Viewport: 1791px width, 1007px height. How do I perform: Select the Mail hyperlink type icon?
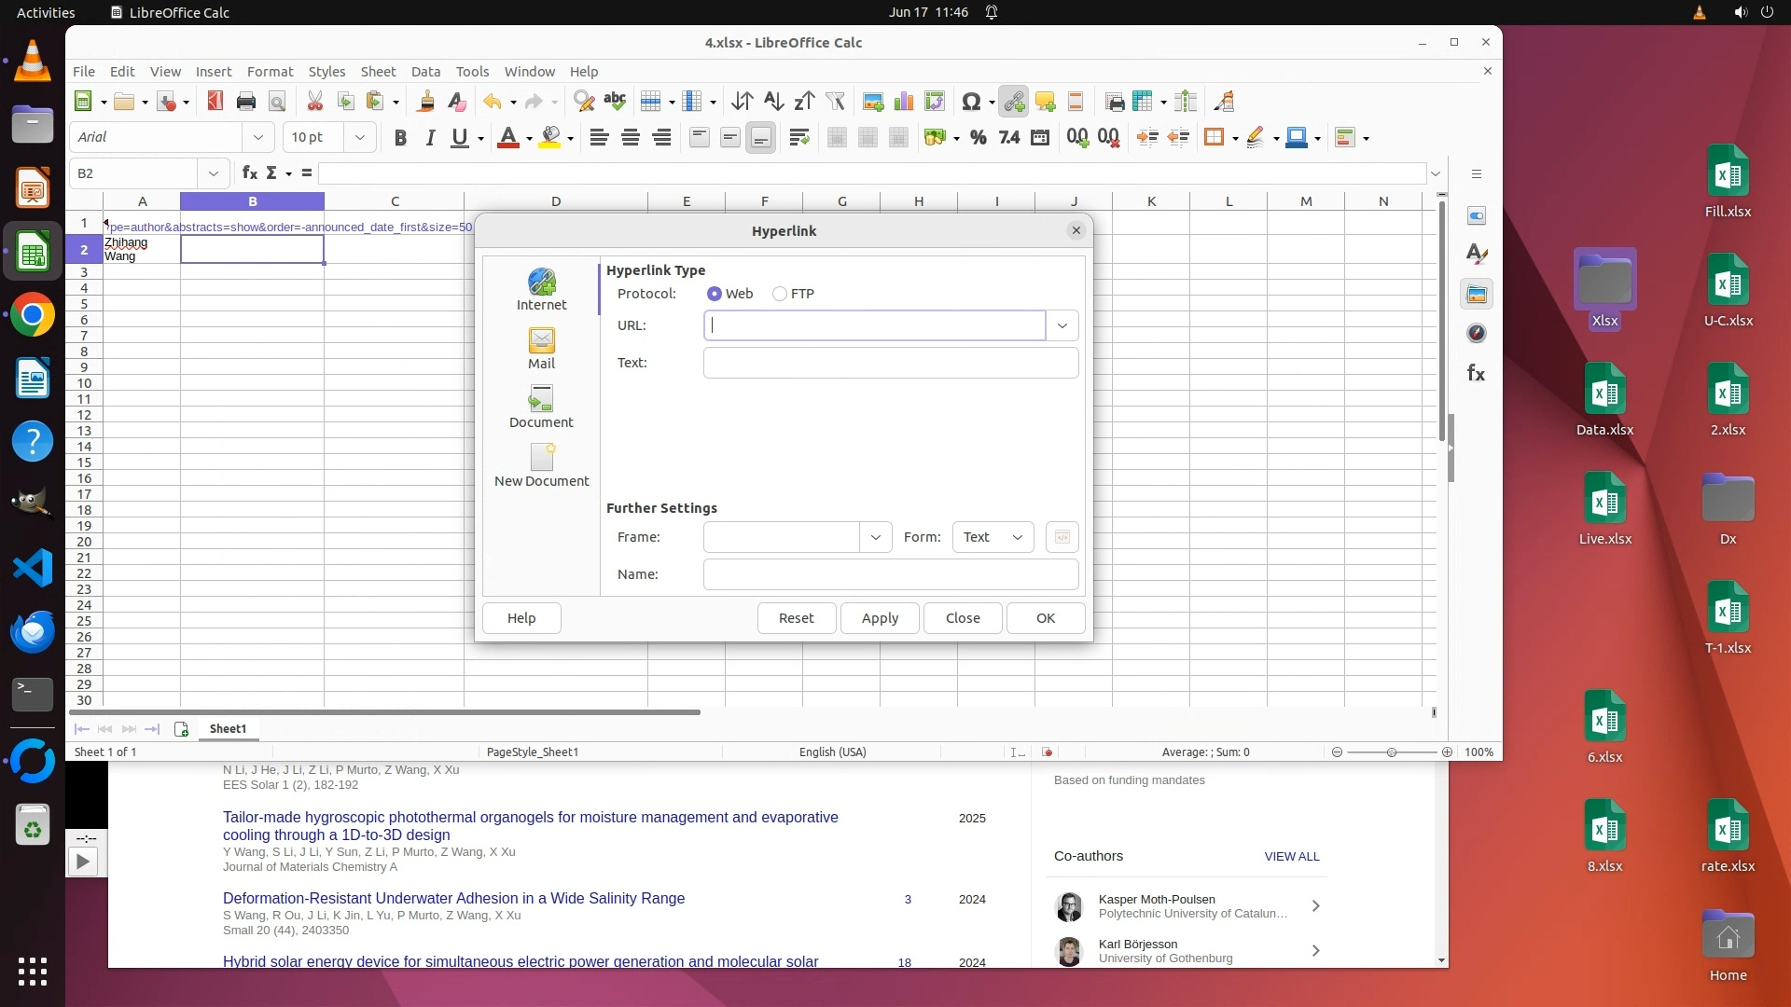coord(541,349)
